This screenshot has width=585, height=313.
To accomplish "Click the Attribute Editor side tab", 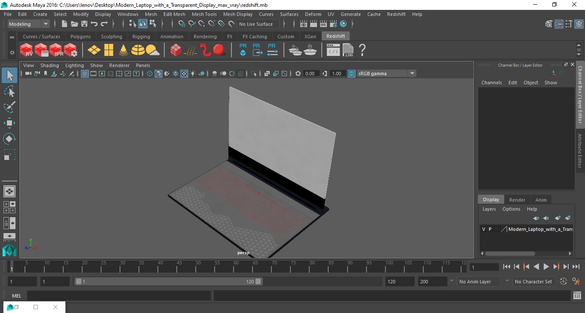I will point(580,150).
